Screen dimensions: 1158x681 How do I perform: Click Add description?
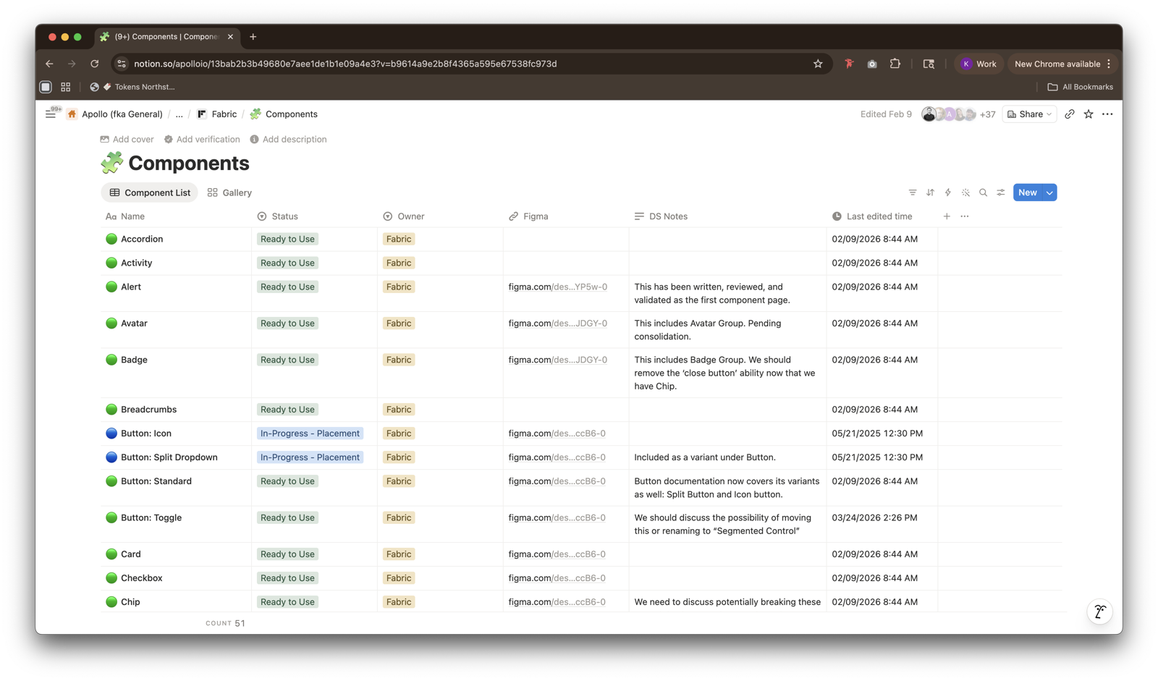[288, 139]
